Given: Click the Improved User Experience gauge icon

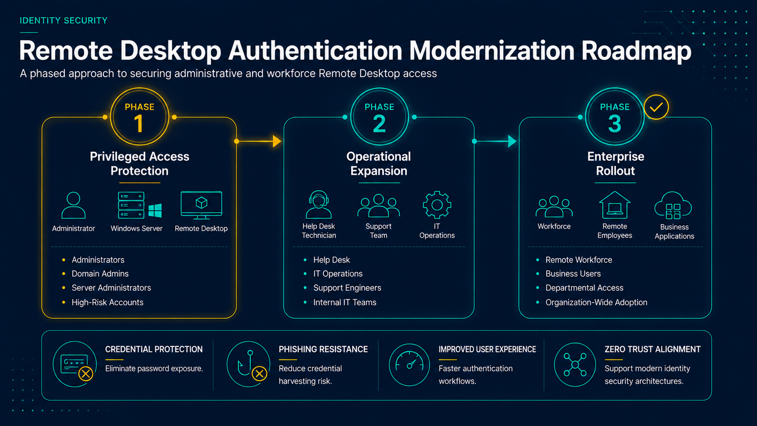Looking at the screenshot, I should coord(409,364).
